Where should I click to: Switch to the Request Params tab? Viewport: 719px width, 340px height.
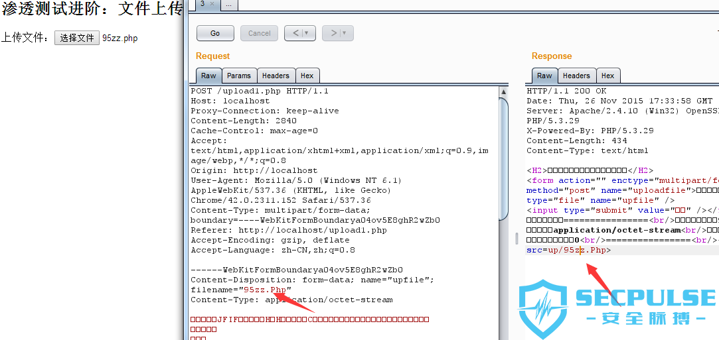pos(239,76)
